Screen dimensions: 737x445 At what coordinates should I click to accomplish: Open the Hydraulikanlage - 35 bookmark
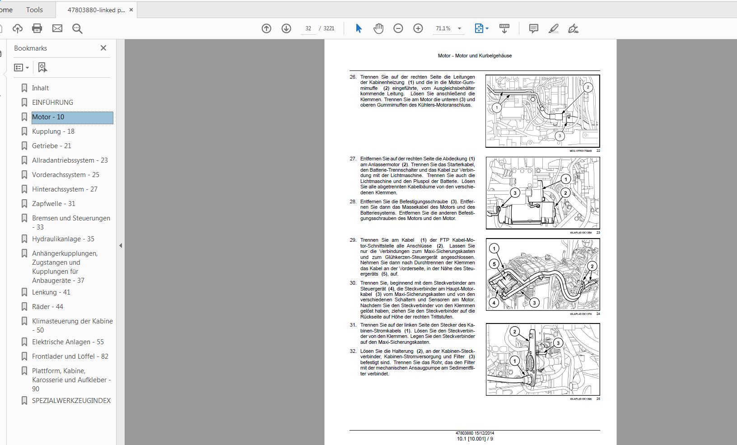[x=63, y=239]
